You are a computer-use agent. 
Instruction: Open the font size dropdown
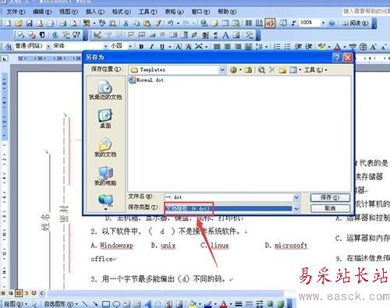click(130, 47)
